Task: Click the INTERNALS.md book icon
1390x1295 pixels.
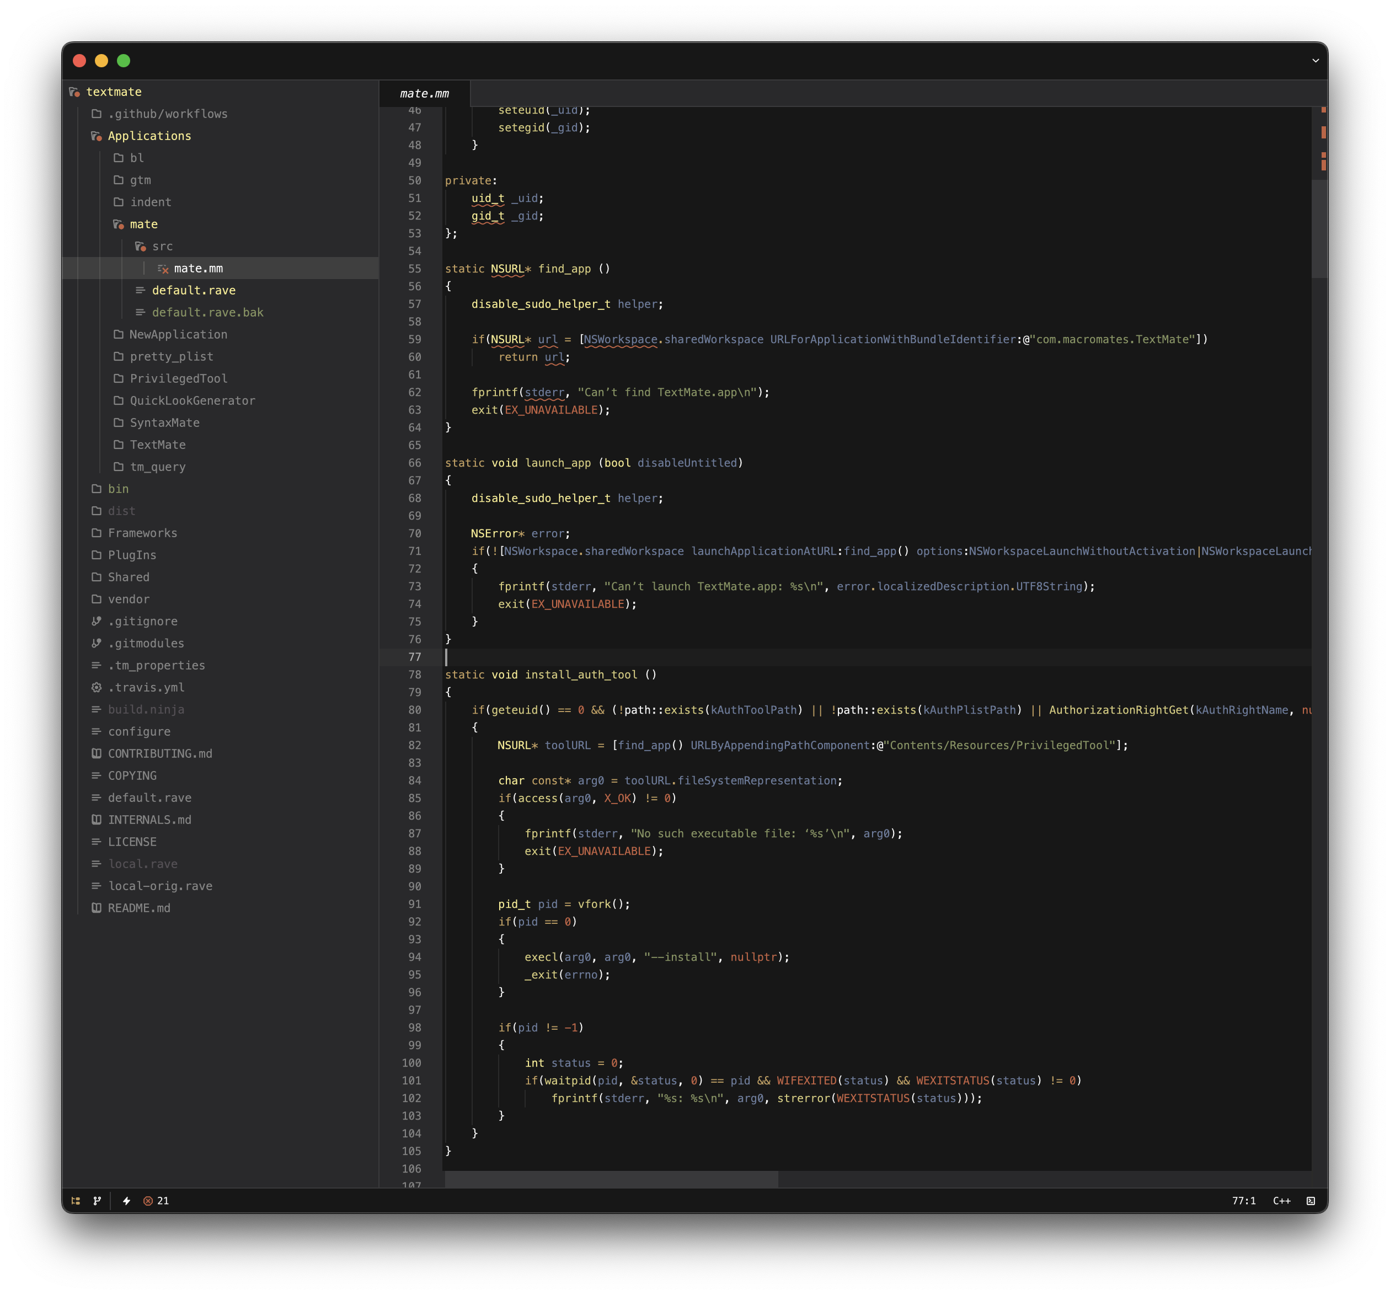Action: click(97, 820)
